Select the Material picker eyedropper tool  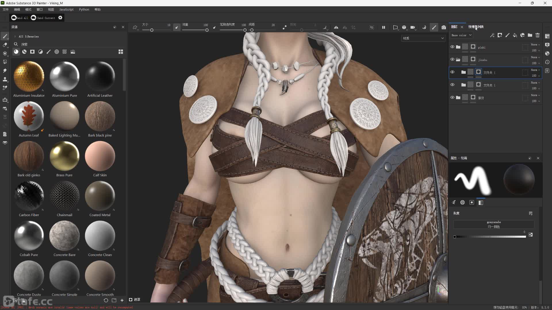pos(5,88)
